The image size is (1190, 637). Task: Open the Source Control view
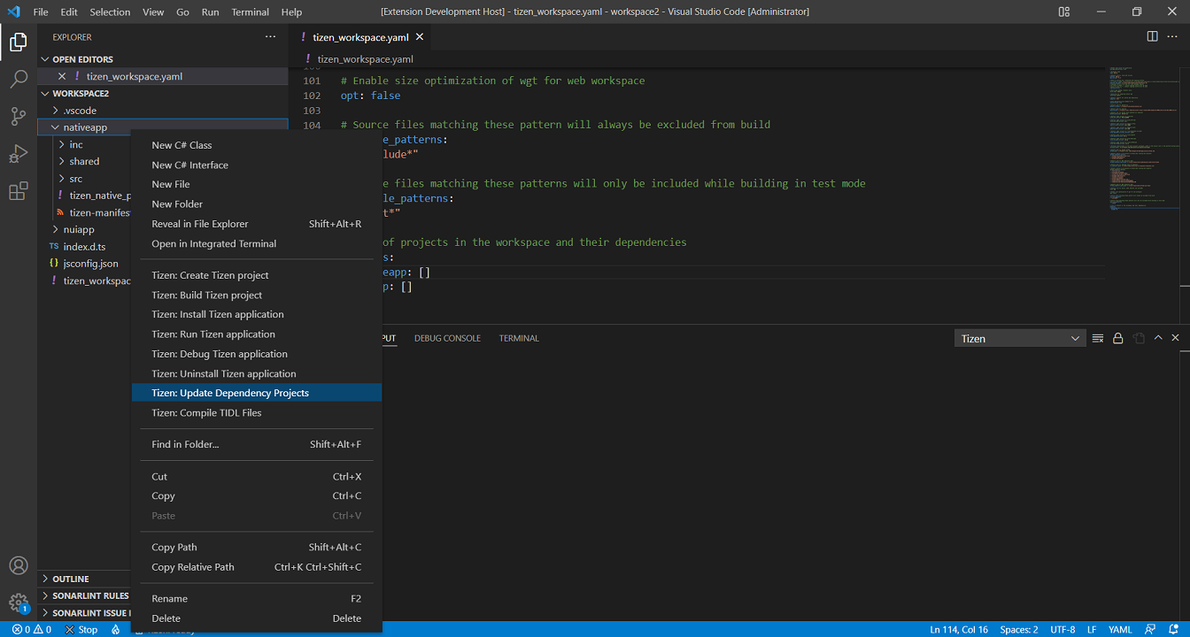tap(19, 116)
